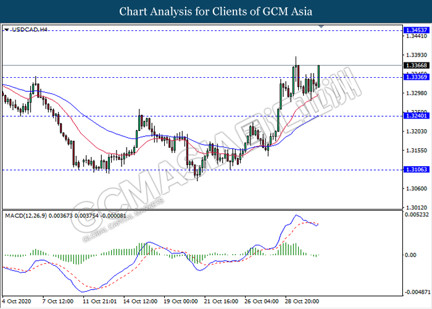Click the USDCAD,H4 symbol label
Image resolution: width=432 pixels, height=309 pixels.
[x=28, y=29]
